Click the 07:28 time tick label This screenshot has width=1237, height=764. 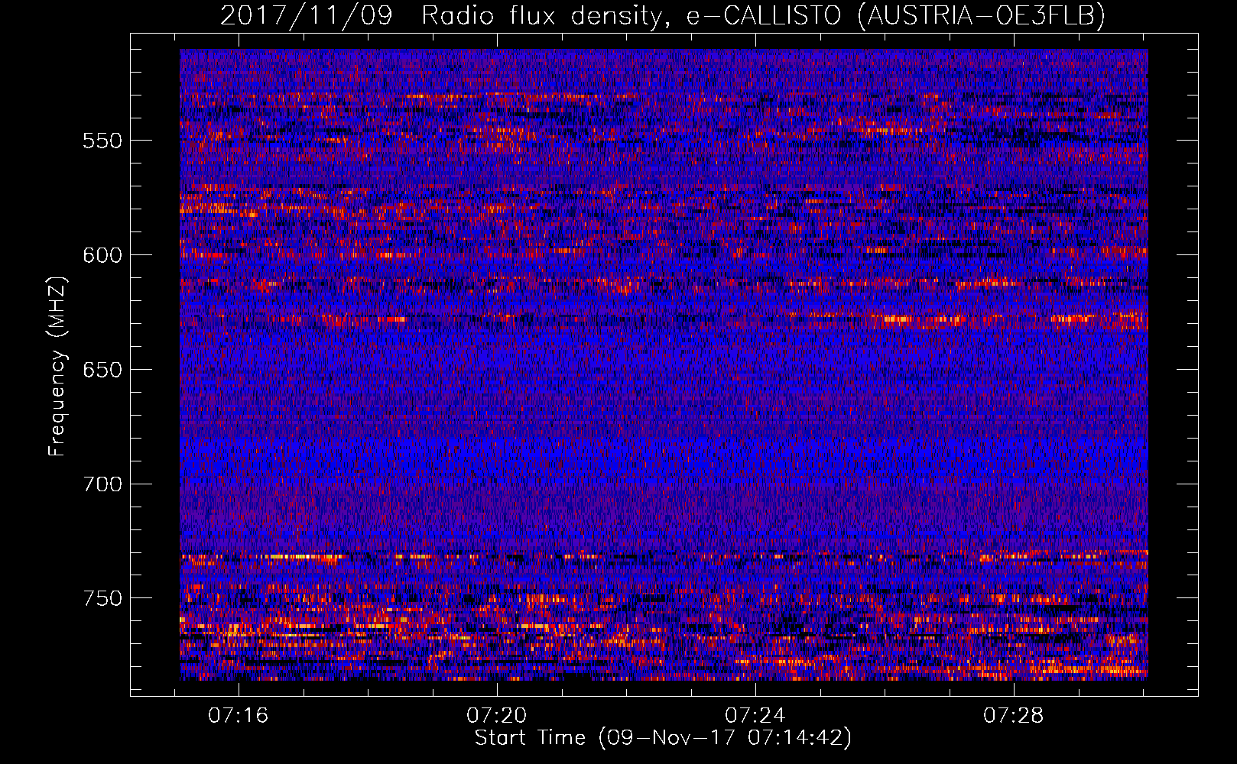1013,716
